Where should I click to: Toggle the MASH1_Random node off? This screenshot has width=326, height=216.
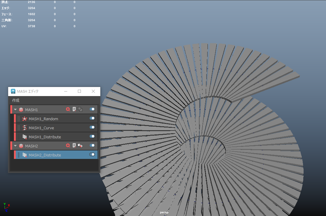(92, 118)
